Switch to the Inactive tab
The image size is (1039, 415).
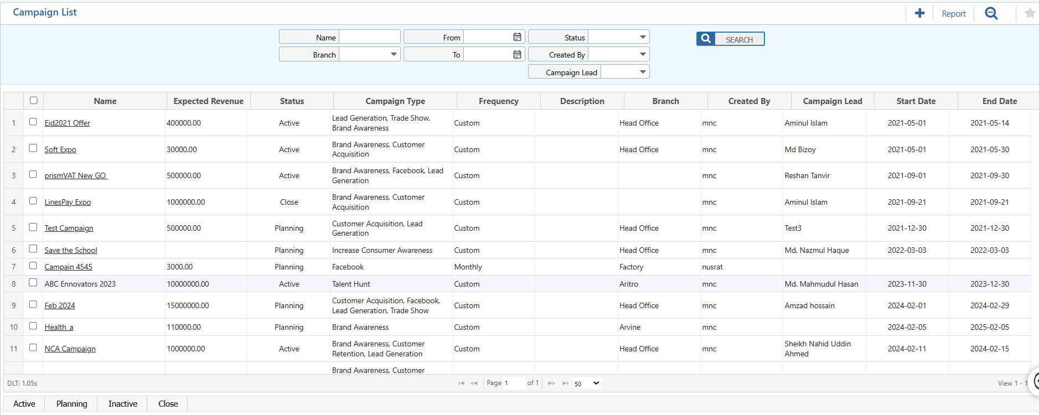pyautogui.click(x=123, y=404)
